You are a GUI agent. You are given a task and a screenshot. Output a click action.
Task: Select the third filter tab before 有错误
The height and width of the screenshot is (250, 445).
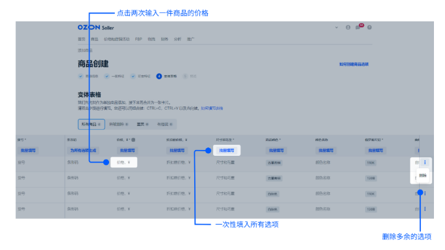[x=143, y=124]
